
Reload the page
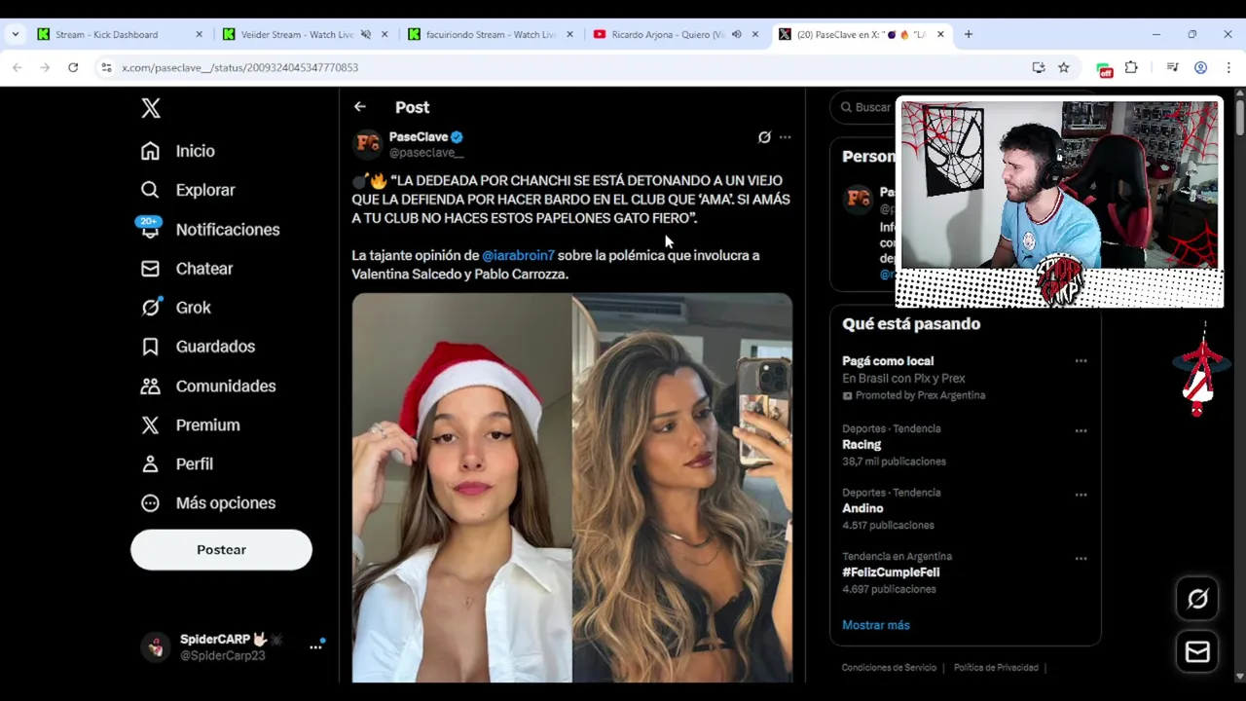(73, 67)
